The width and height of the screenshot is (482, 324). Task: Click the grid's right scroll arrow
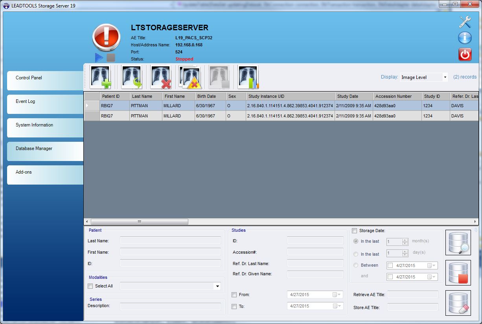(475, 222)
